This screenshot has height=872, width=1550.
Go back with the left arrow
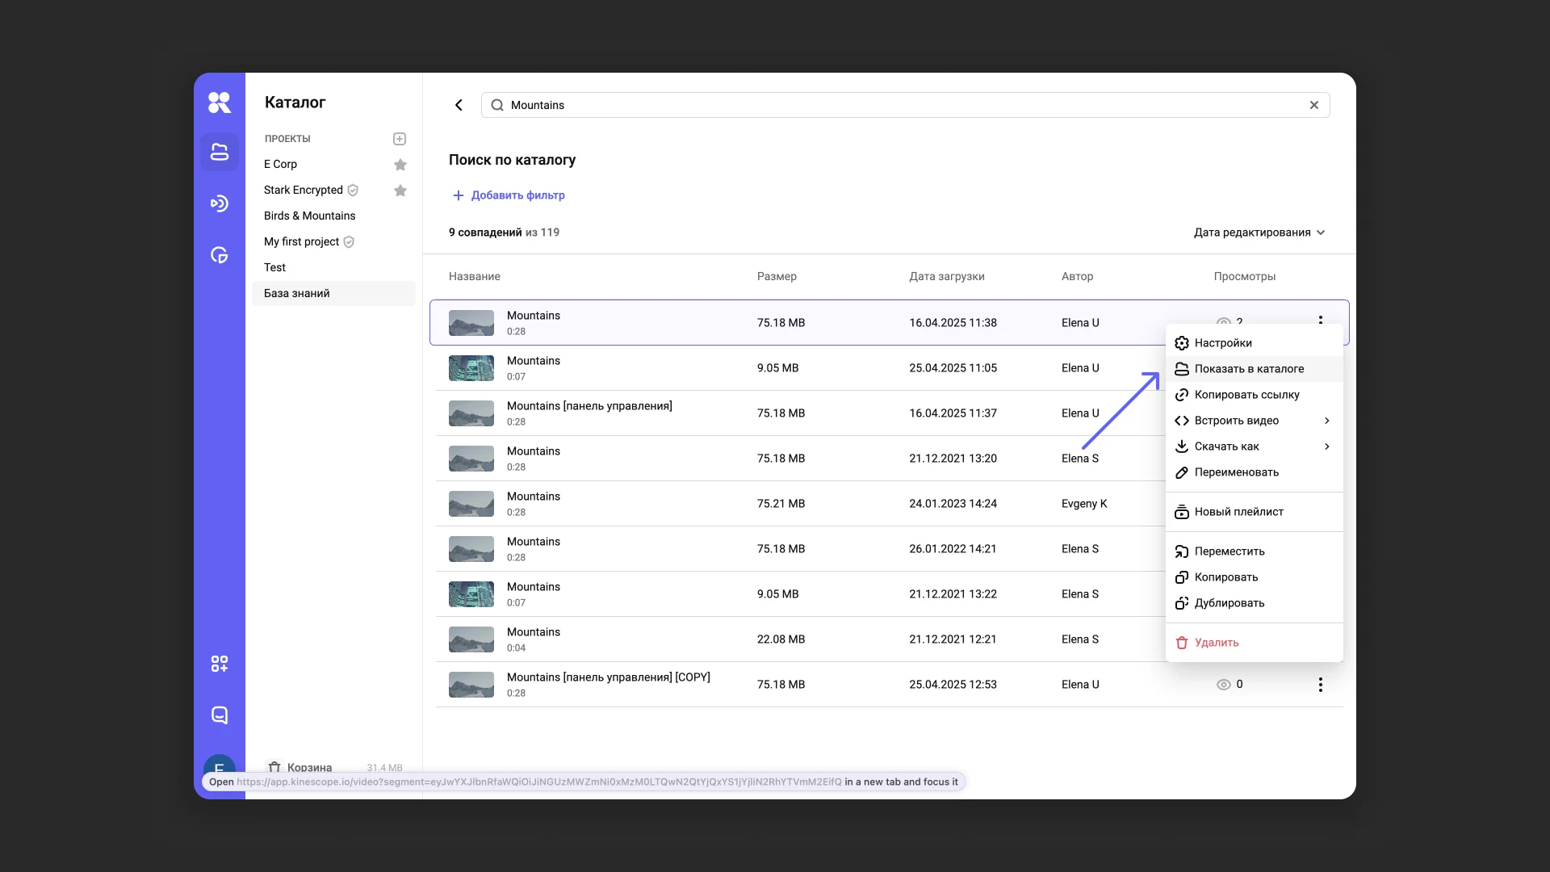tap(459, 105)
